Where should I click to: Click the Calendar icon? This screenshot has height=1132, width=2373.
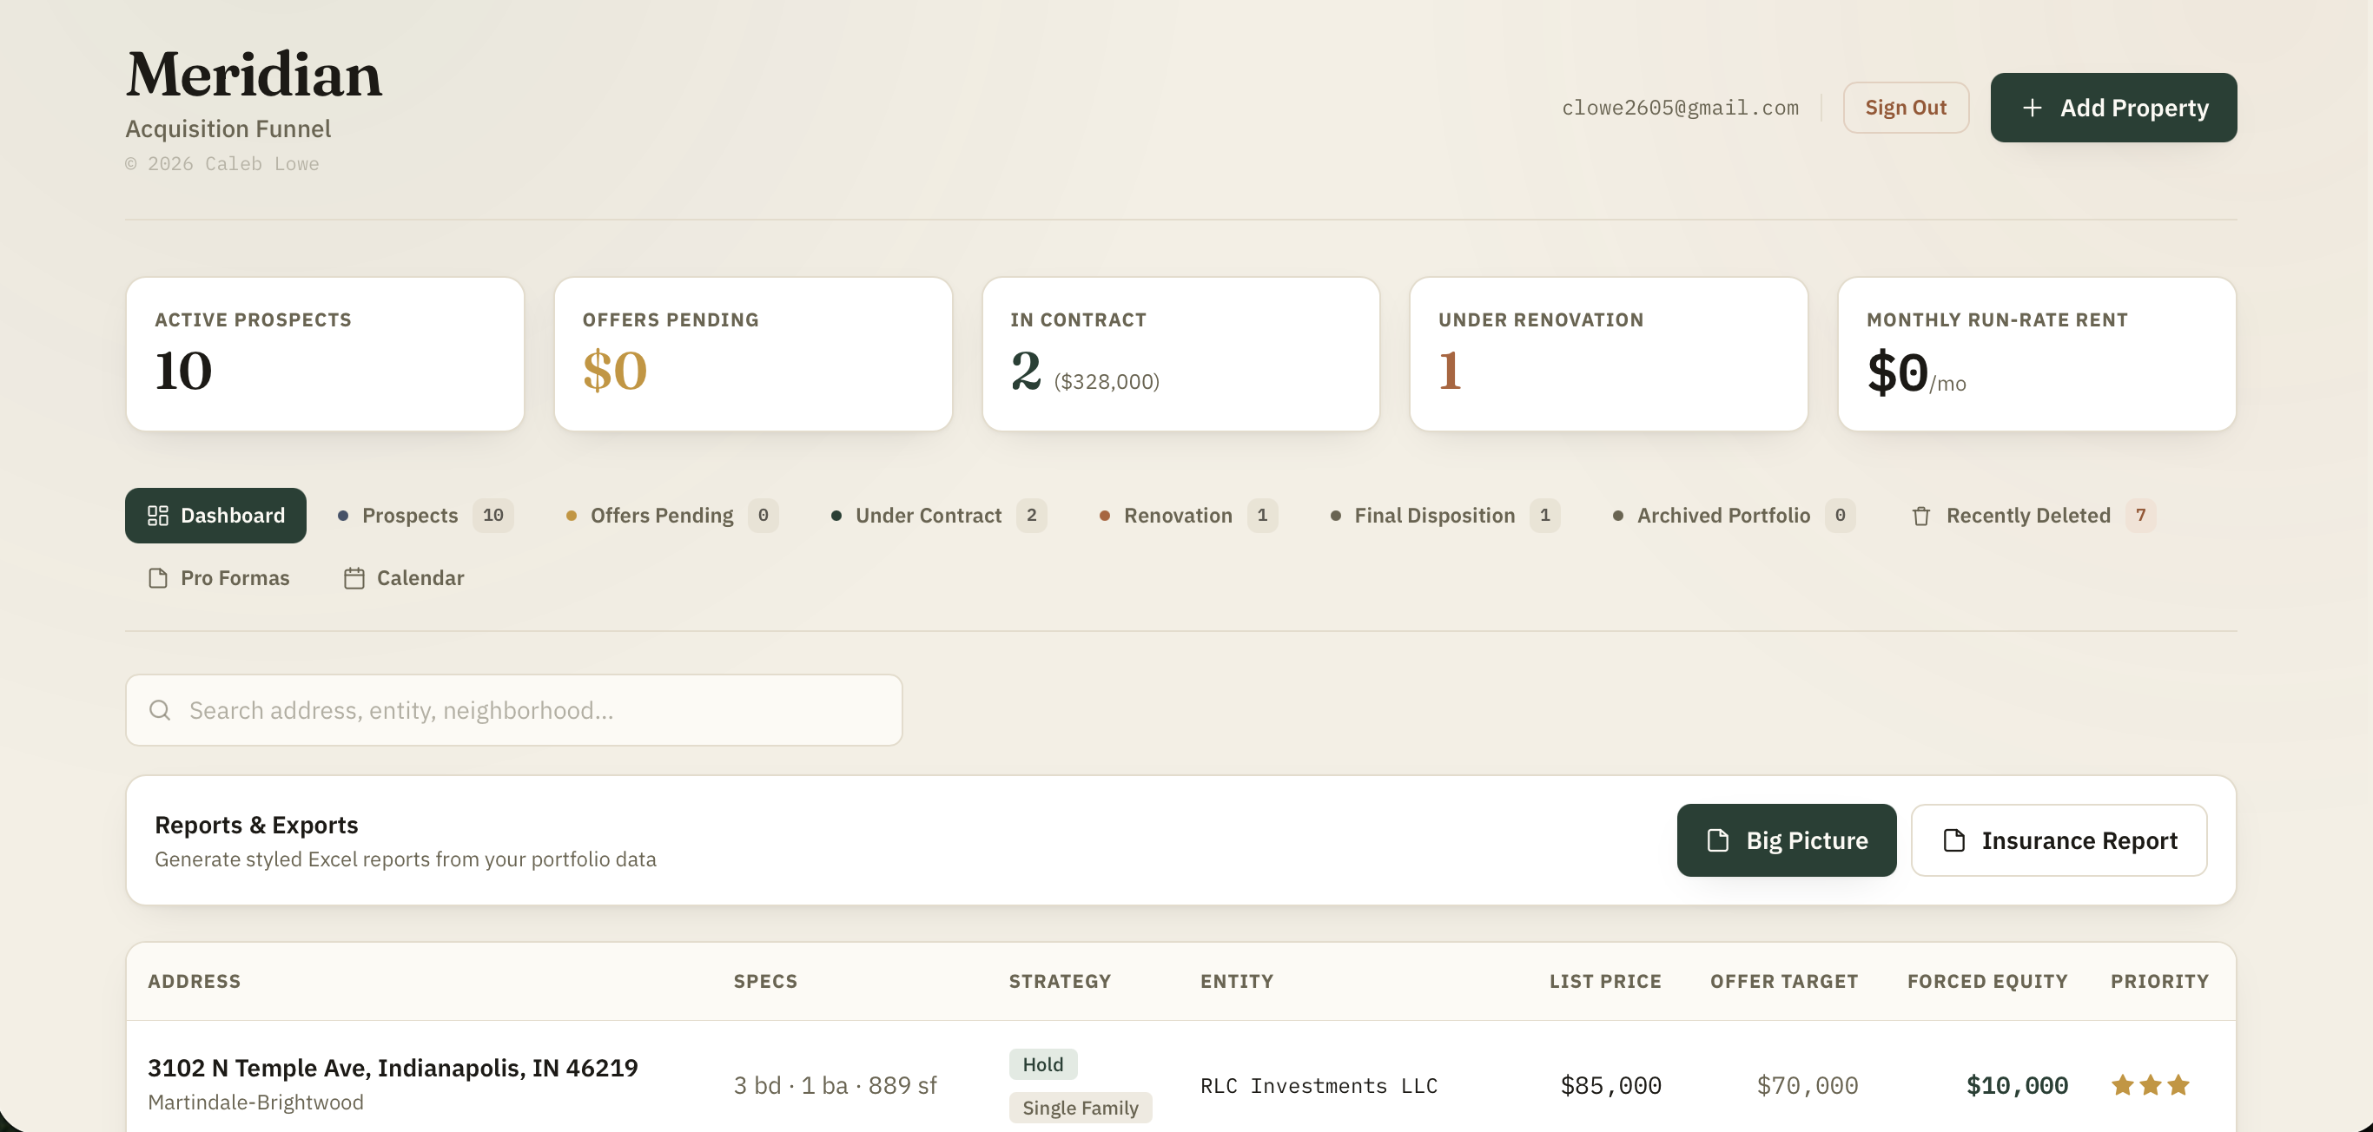pyautogui.click(x=354, y=578)
